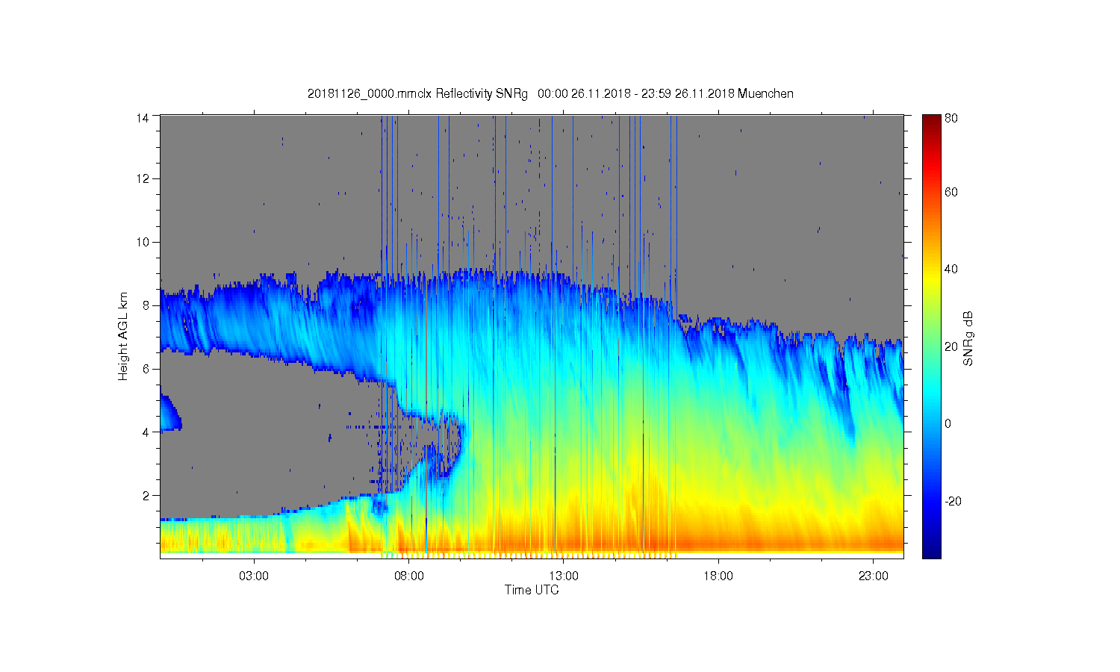Click the 03:00 time tick label
The width and height of the screenshot is (1120, 672).
coord(254,576)
